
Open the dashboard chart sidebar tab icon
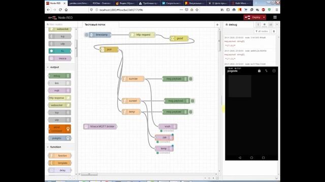click(x=271, y=25)
